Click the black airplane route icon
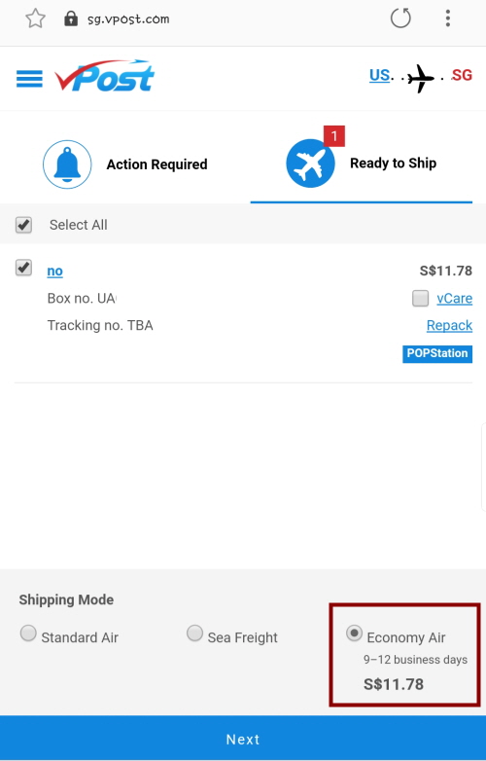Screen dimensions: 486x761 pos(420,78)
